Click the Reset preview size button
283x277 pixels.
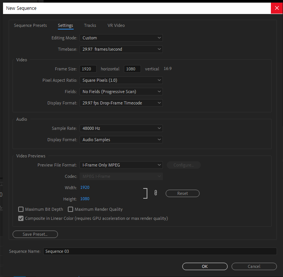(183, 193)
